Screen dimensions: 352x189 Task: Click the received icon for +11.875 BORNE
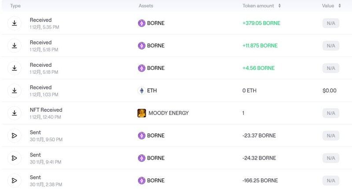click(14, 46)
